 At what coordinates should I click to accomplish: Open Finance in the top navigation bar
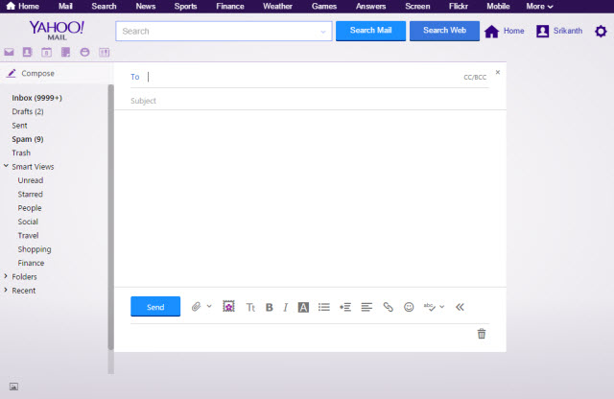click(x=230, y=7)
